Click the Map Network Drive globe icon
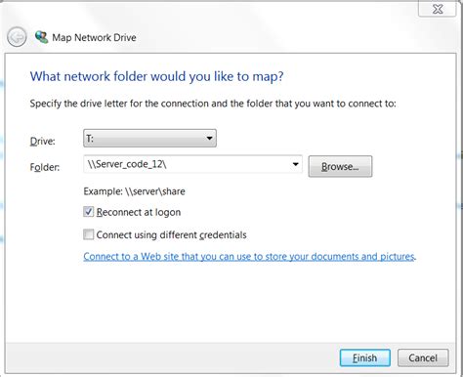Viewport: 463px width, 377px height. pyautogui.click(x=41, y=37)
